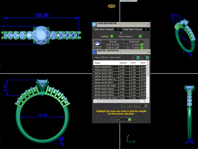
Task: Select the Round gem shape thumbnail
Action: [97, 43]
